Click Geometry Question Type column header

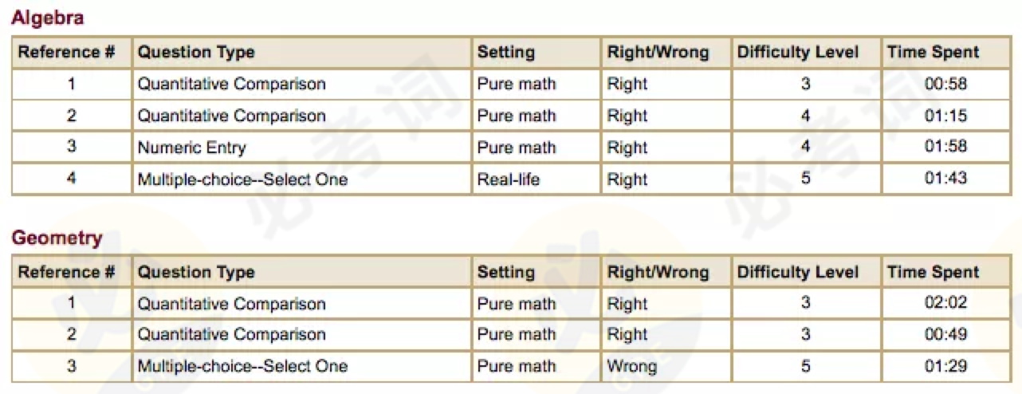(302, 273)
